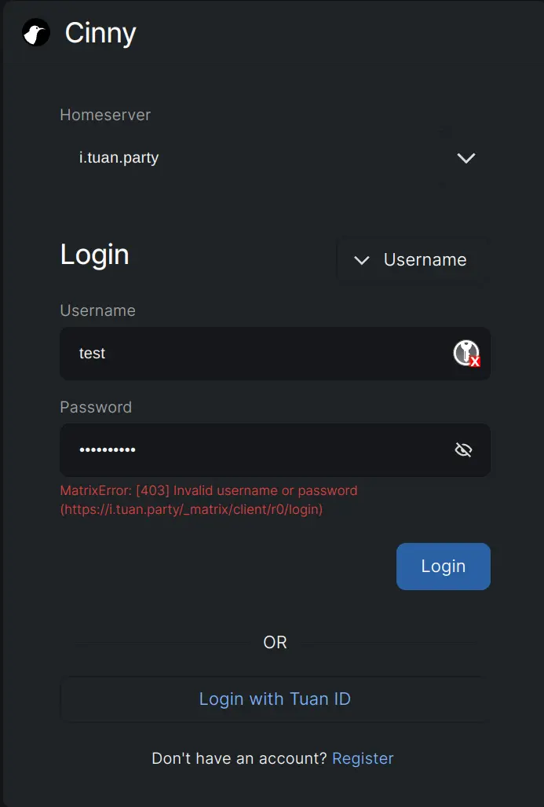Focus the Username field containing "test"
The height and width of the screenshot is (807, 544).
[251, 354]
